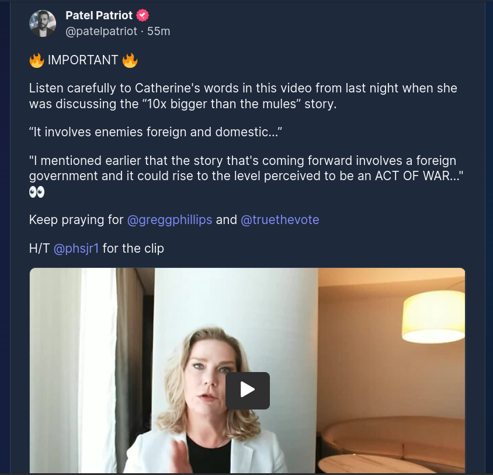This screenshot has width=493, height=475.
Task: Open the @phsjr1 mention link
Action: [x=77, y=248]
